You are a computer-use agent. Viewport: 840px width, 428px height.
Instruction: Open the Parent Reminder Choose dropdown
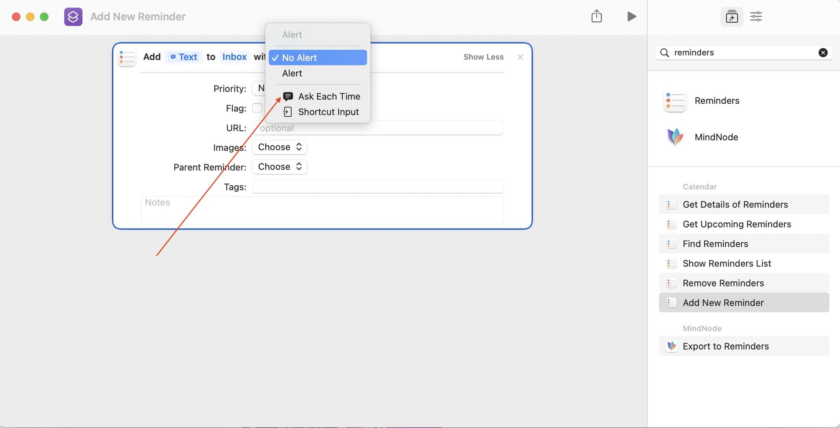coord(279,167)
